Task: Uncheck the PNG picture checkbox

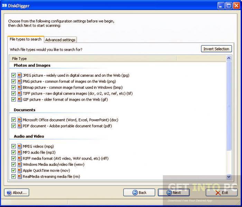Action: pos(13,81)
